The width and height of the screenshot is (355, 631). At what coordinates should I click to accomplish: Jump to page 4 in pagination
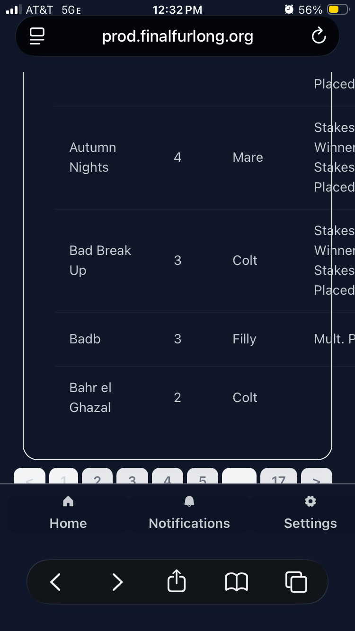pyautogui.click(x=167, y=478)
